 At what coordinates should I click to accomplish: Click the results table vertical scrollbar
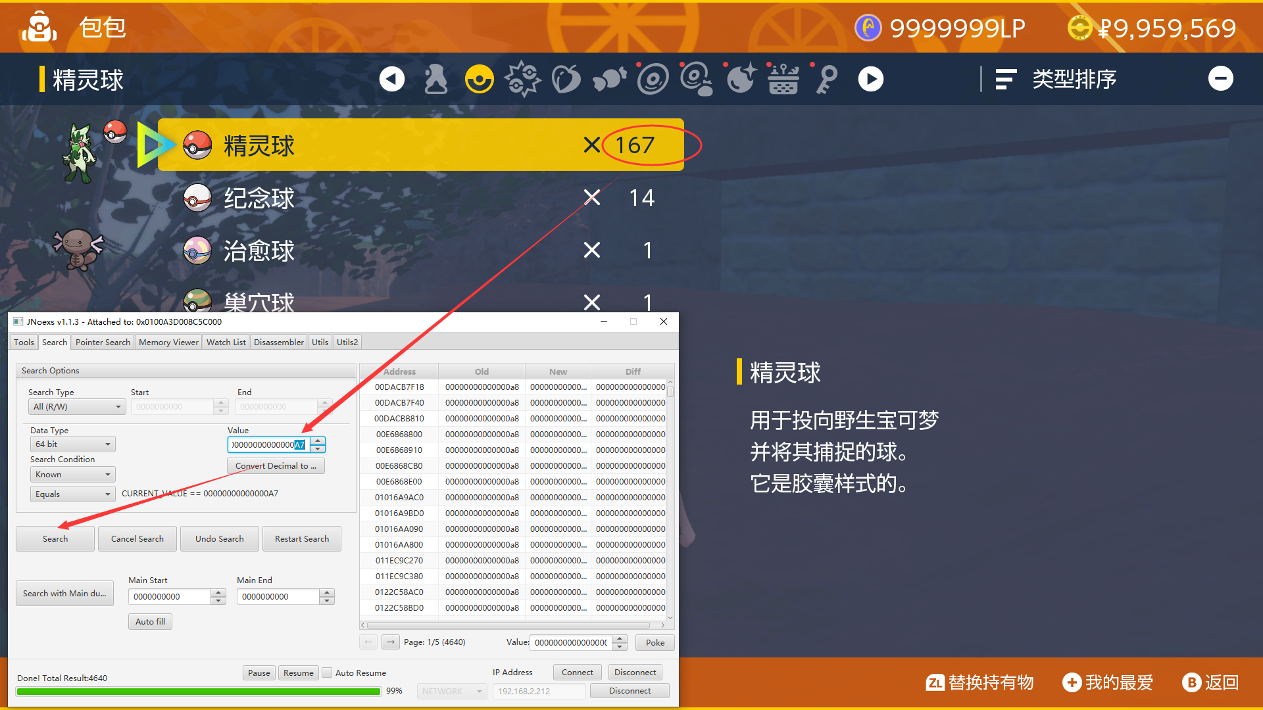pos(670,499)
